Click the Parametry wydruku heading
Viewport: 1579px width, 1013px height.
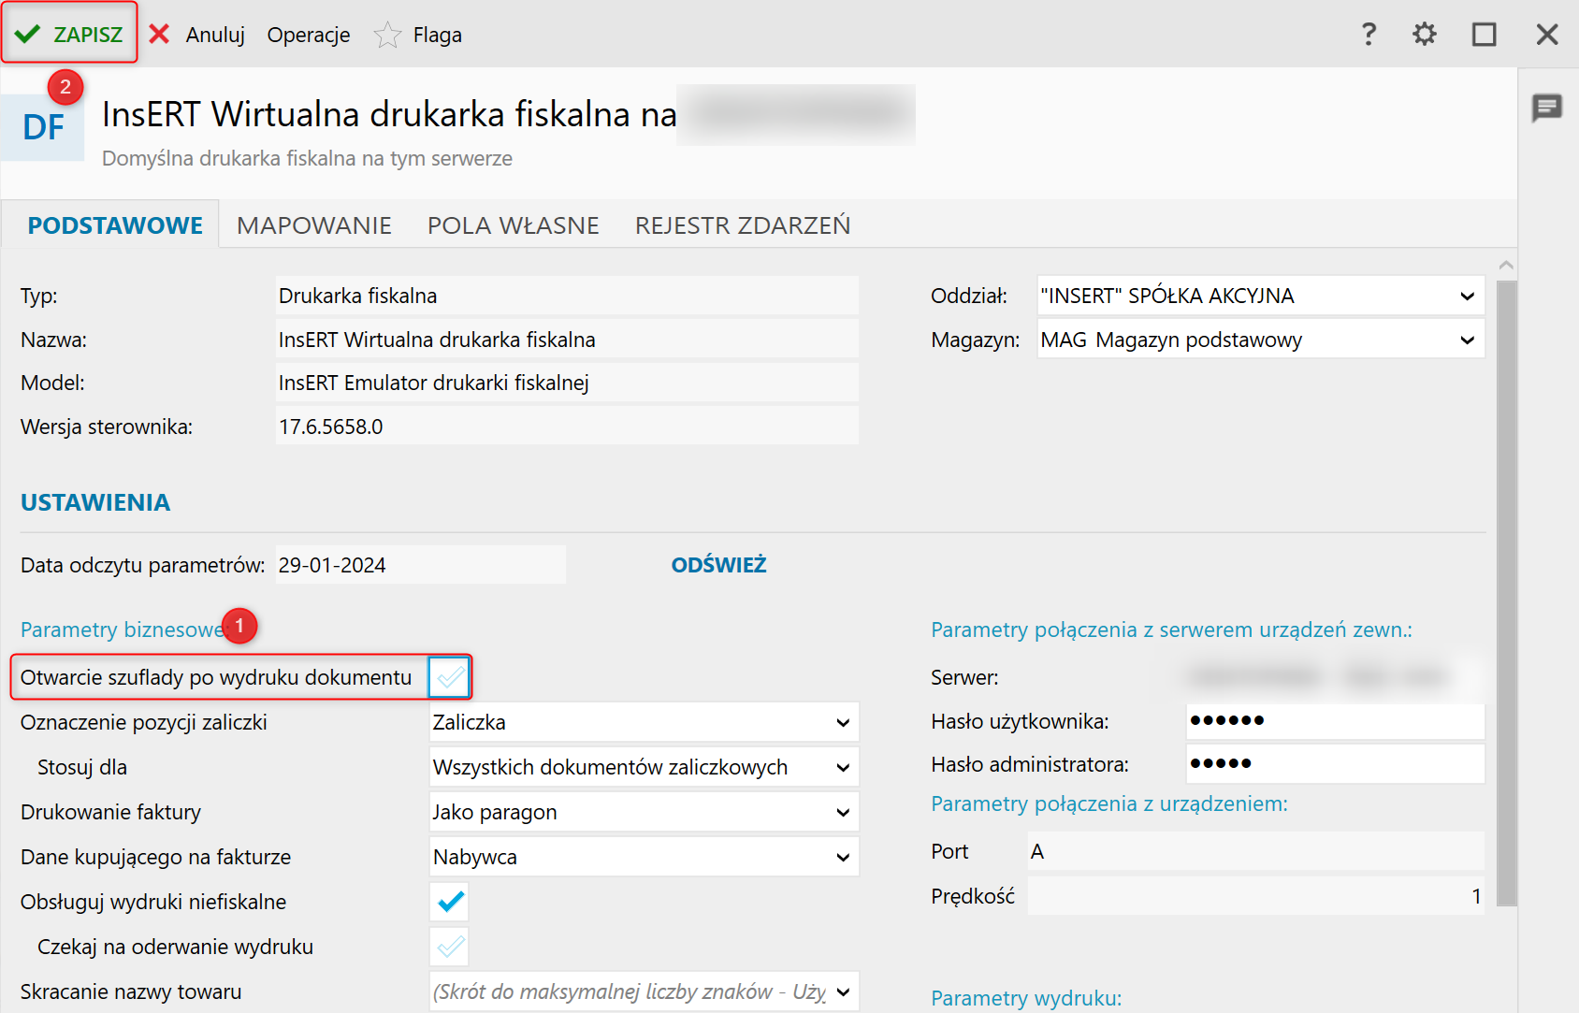(1026, 998)
